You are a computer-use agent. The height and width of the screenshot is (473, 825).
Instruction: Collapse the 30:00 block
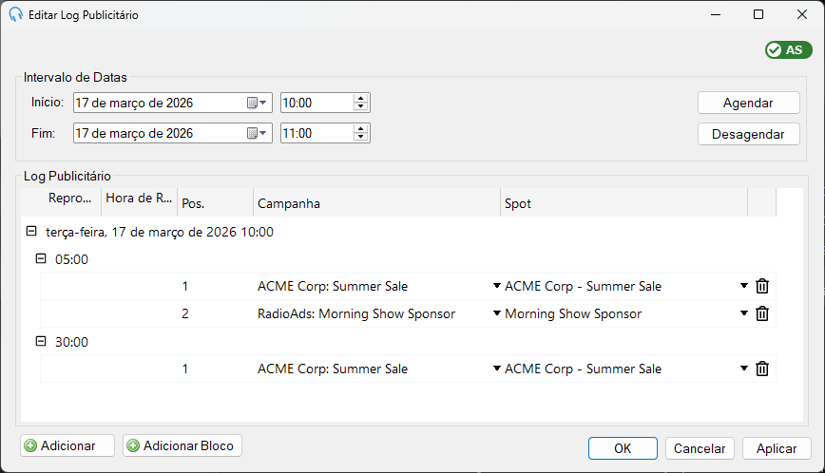[41, 341]
